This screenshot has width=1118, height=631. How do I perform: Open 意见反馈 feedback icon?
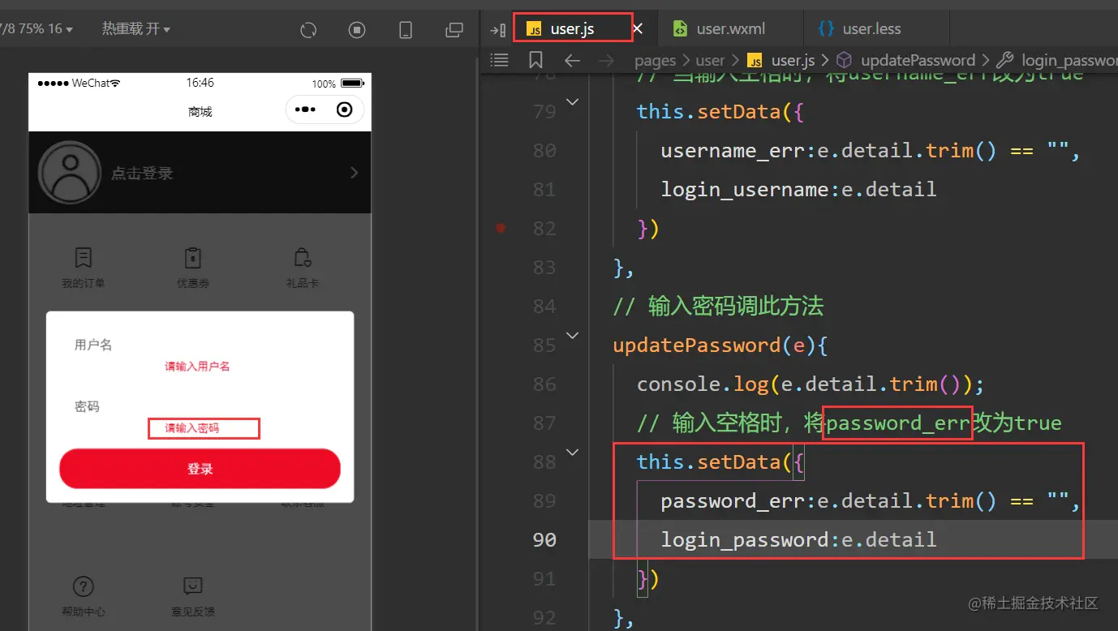coord(192,586)
